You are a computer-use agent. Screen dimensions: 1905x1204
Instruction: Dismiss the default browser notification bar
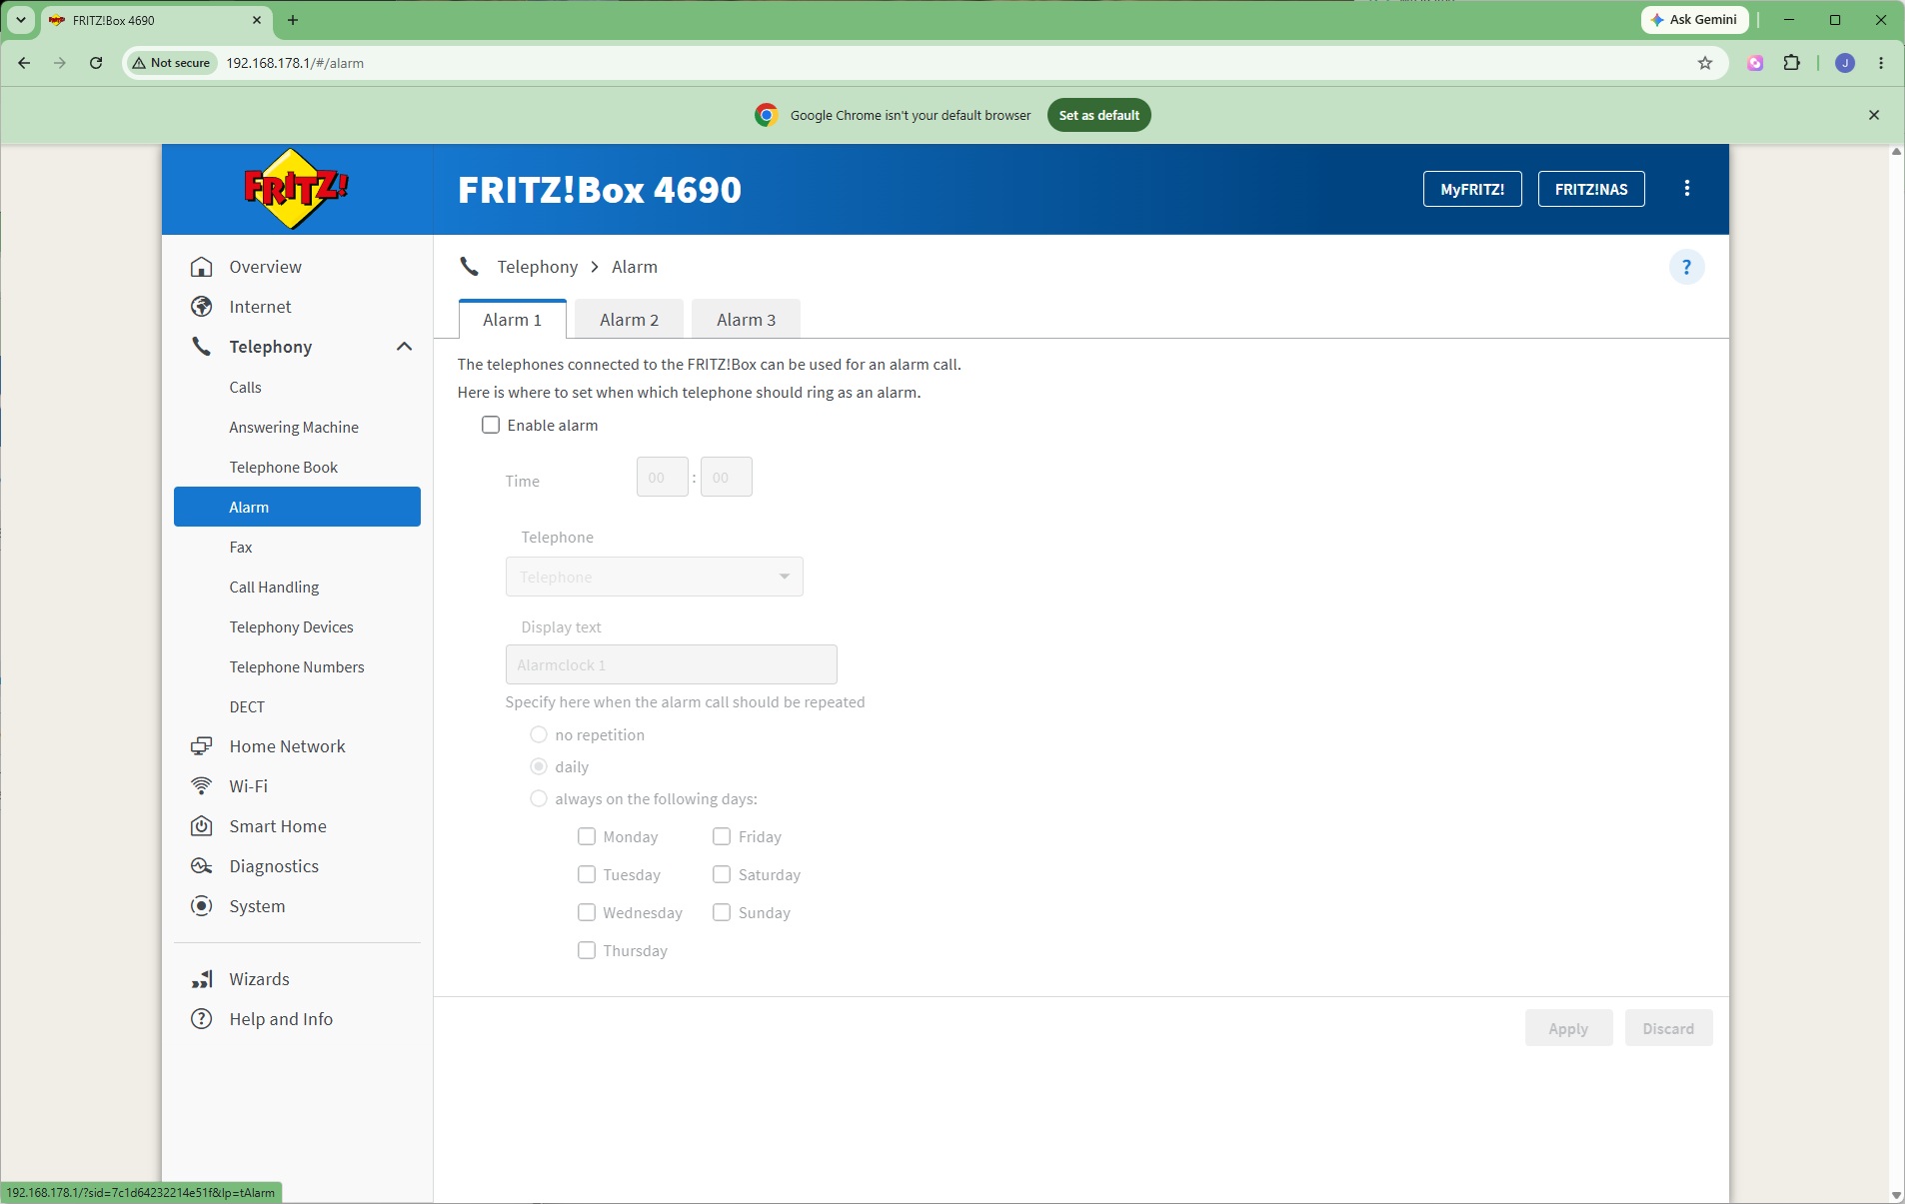click(x=1874, y=115)
